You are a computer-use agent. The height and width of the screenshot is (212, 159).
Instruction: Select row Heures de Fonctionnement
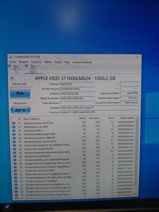tap(73, 148)
